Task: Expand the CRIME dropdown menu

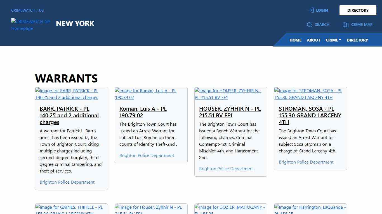Action: pos(333,40)
